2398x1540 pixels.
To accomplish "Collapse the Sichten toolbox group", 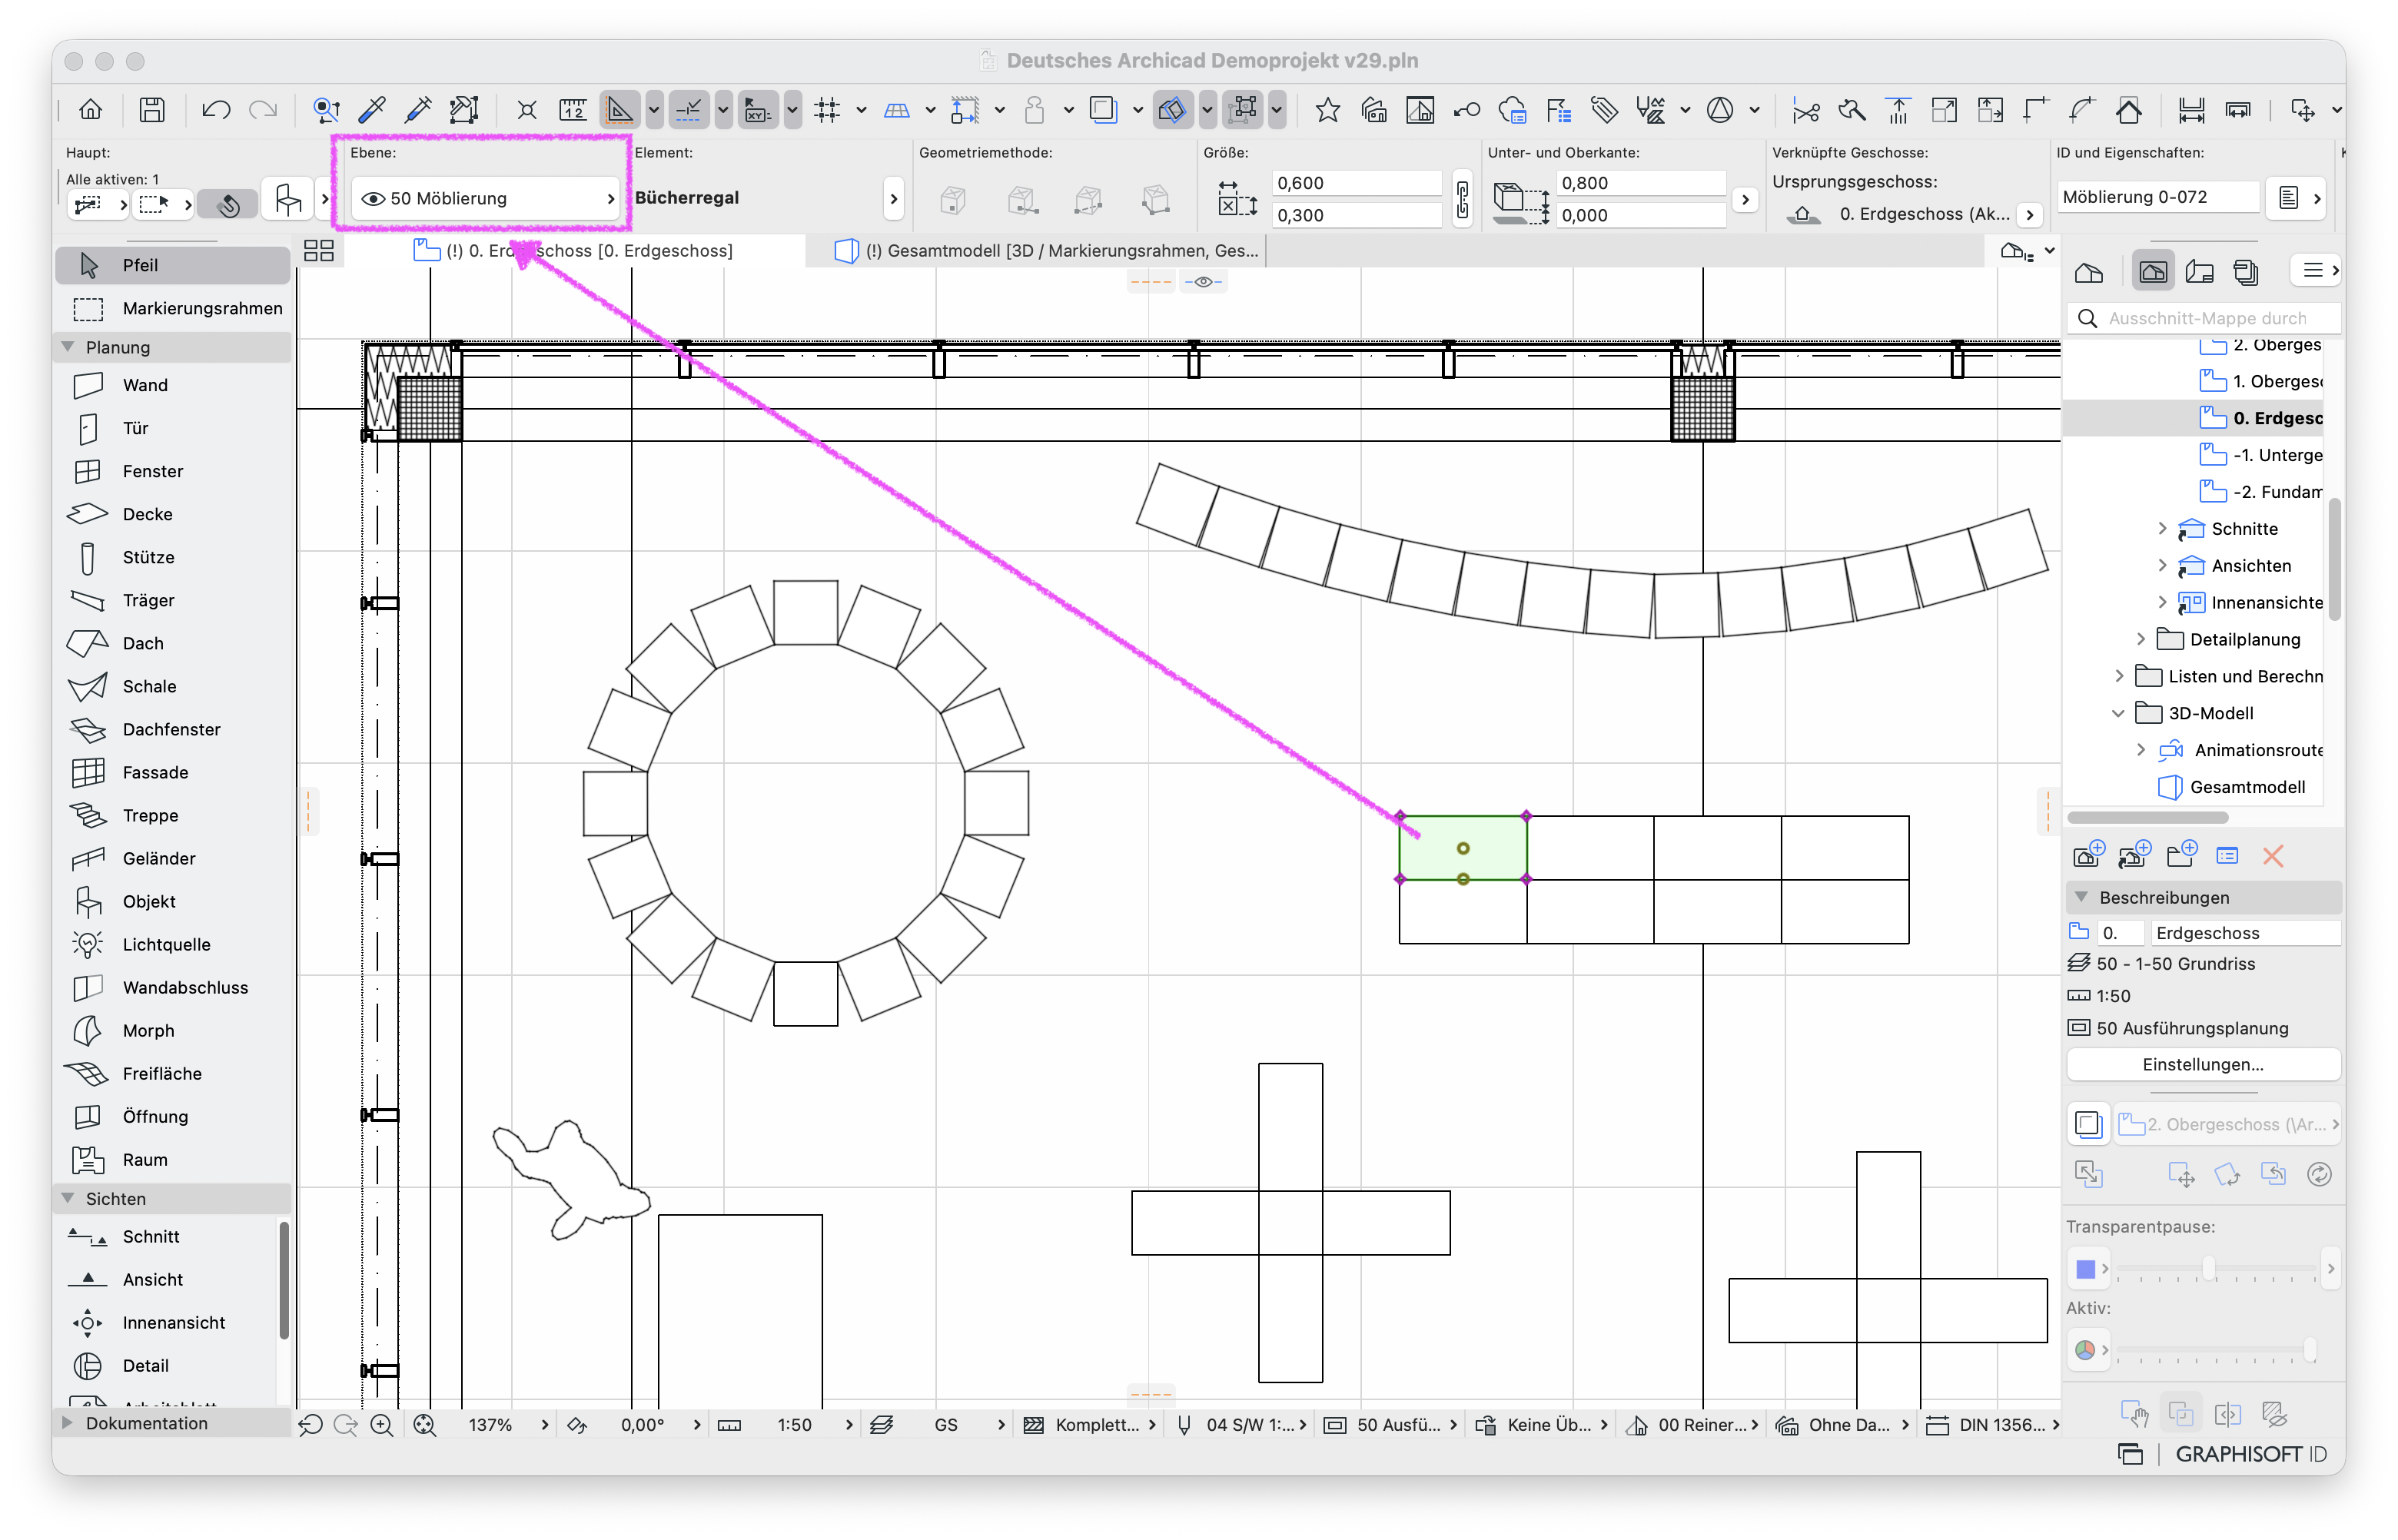I will (68, 1198).
